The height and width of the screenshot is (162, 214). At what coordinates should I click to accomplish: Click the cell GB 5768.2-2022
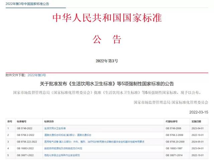(x=25, y=135)
